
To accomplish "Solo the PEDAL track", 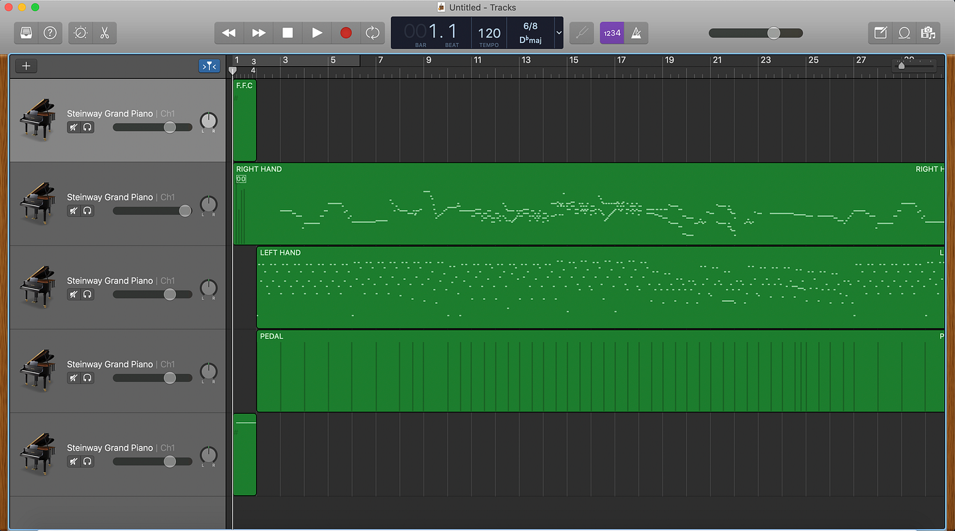I will [x=87, y=378].
